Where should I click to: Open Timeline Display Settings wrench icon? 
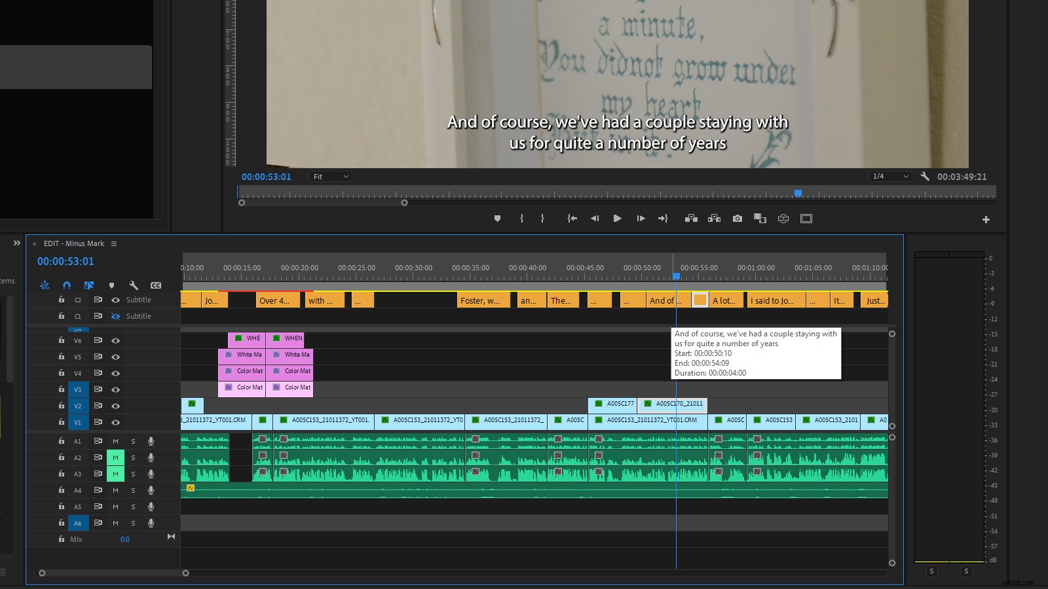click(x=134, y=285)
